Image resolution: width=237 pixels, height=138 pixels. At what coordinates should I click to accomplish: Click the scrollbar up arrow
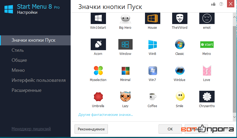(234, 17)
